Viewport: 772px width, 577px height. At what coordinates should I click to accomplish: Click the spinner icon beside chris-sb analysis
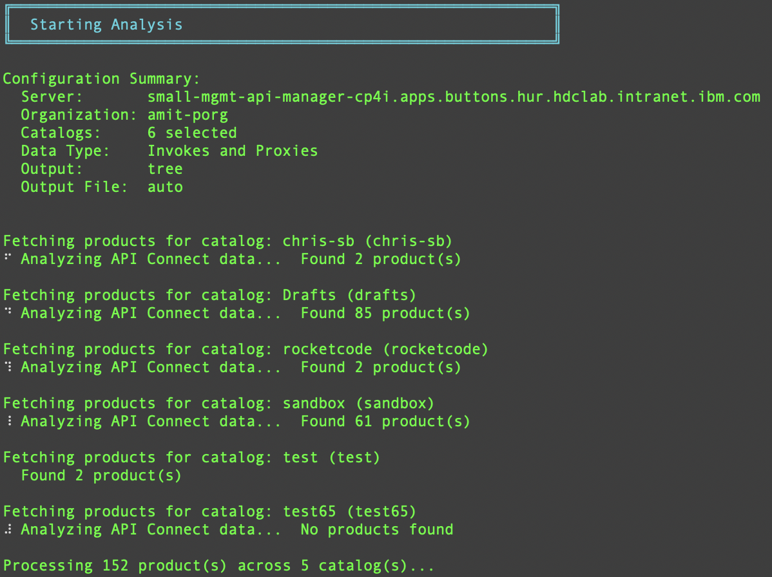click(x=6, y=258)
